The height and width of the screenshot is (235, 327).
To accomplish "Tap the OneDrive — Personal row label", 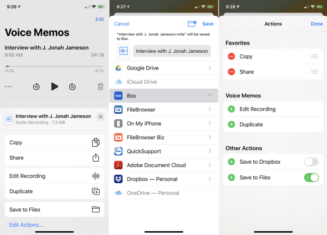I will point(153,193).
